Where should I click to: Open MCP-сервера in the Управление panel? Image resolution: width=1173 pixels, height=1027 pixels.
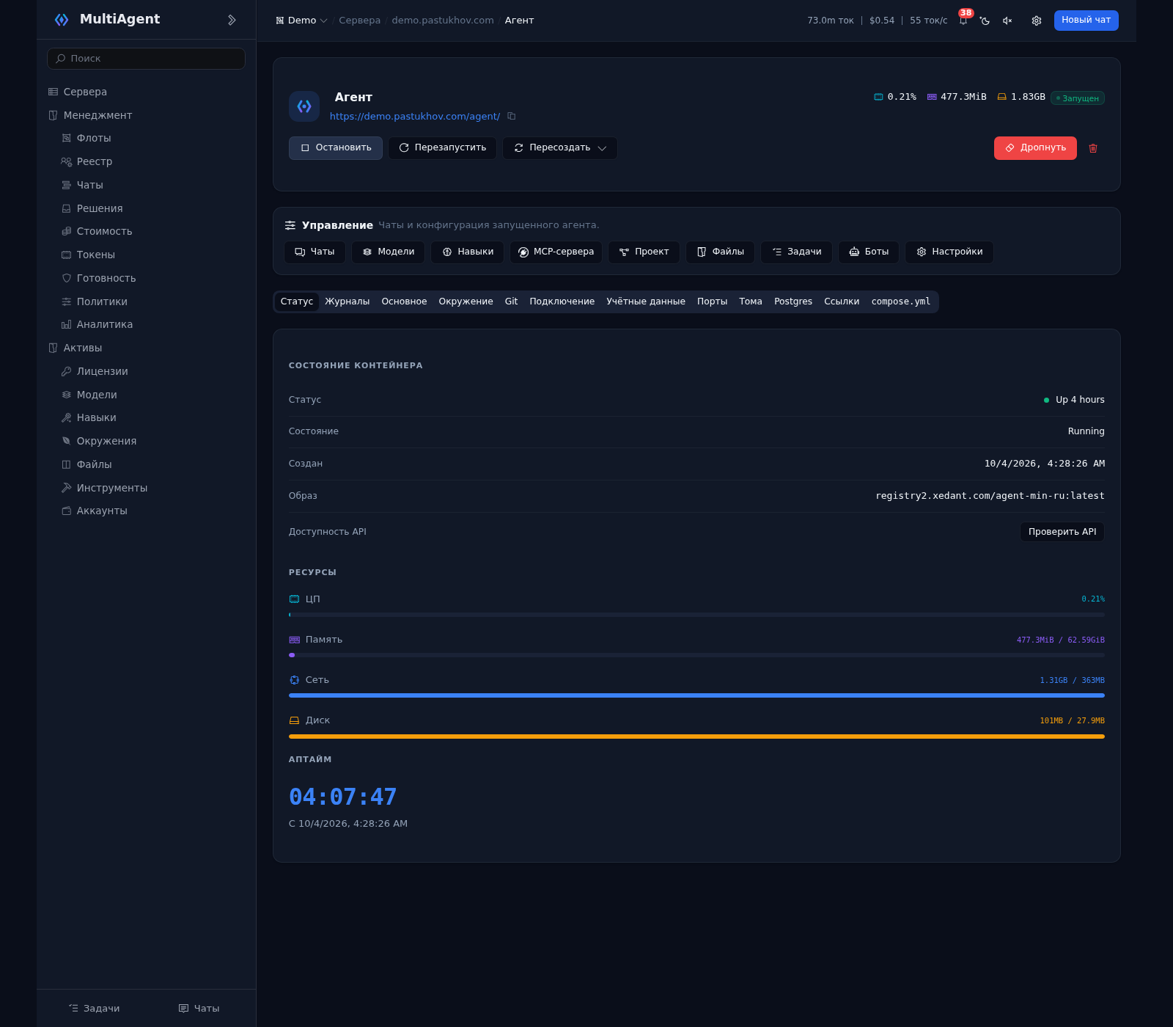(x=556, y=252)
